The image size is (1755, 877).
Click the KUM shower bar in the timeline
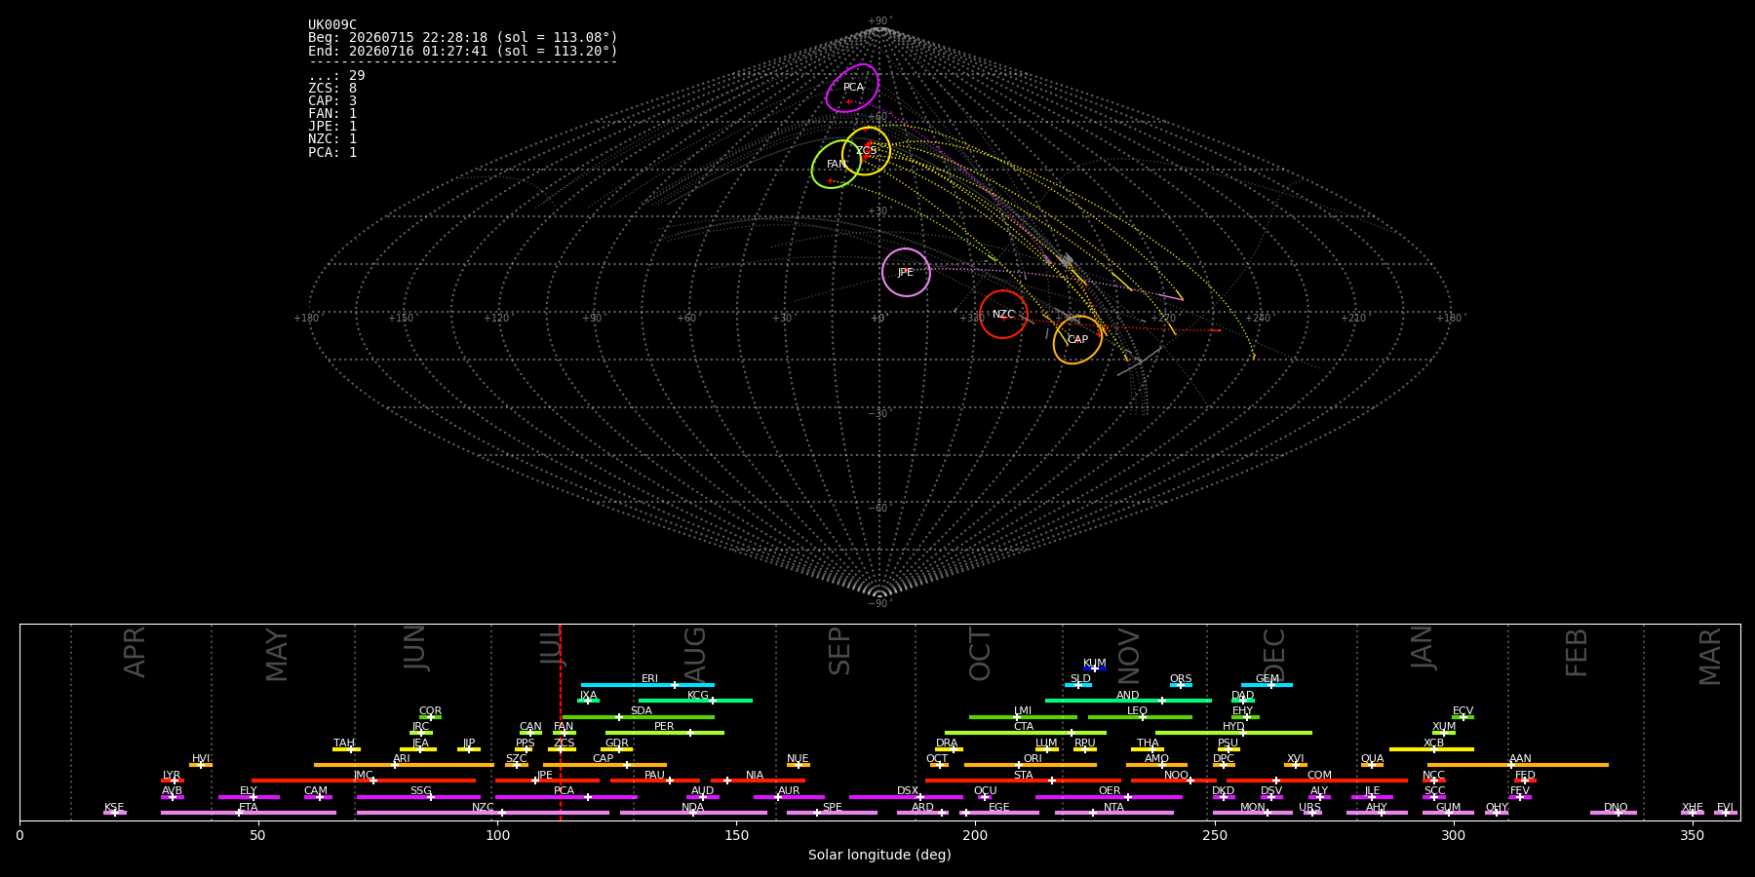[x=1095, y=668]
